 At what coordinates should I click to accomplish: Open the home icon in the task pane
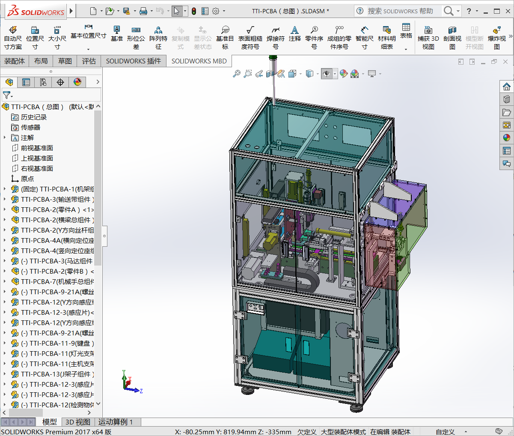coord(507,87)
